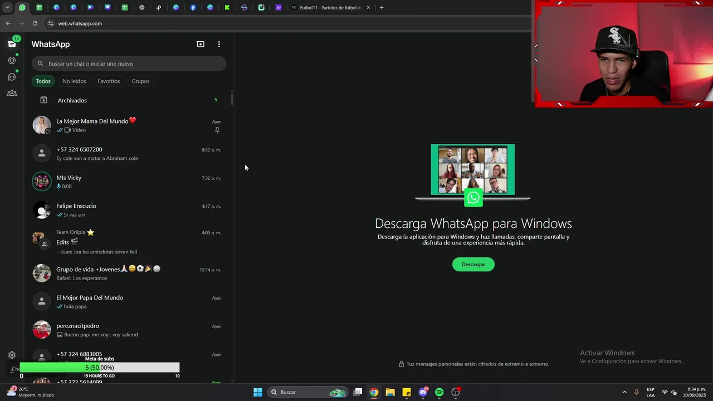
Task: Show hidden system tray icons
Action: 624,392
